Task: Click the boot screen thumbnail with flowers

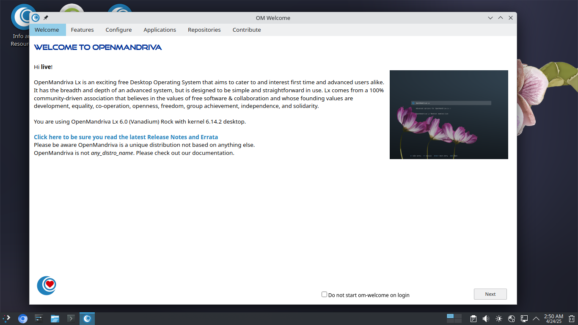Action: click(x=449, y=115)
